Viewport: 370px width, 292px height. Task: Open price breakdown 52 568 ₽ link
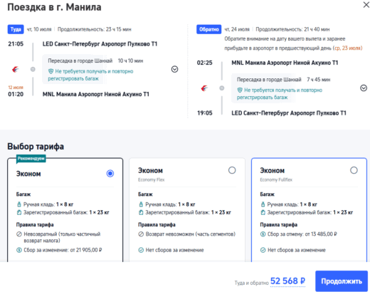point(287,281)
